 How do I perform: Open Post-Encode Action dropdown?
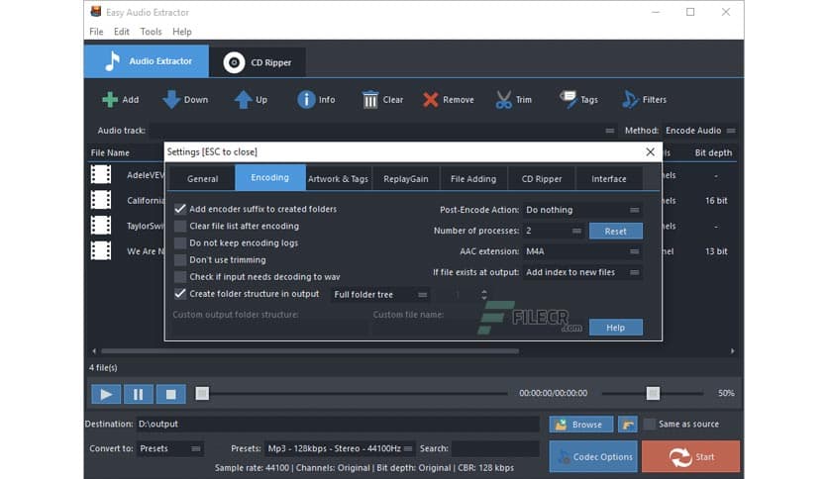pos(582,210)
